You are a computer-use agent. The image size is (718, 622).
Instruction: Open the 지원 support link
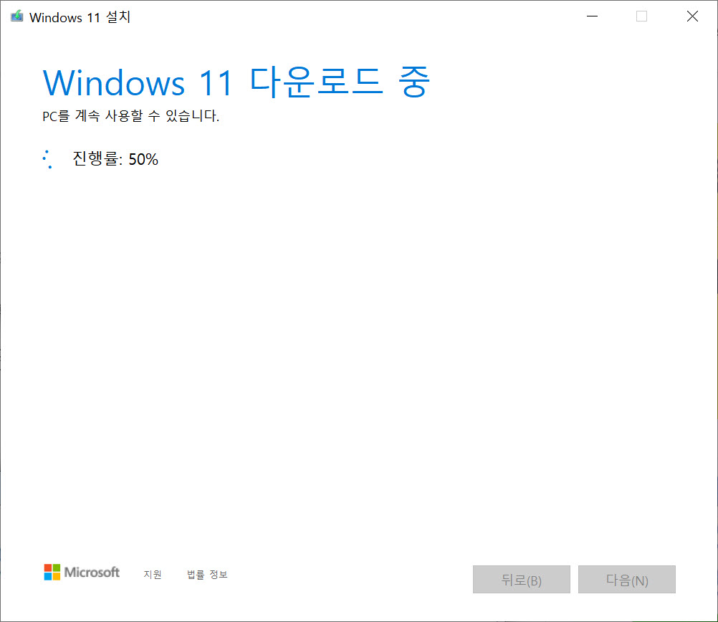(153, 574)
